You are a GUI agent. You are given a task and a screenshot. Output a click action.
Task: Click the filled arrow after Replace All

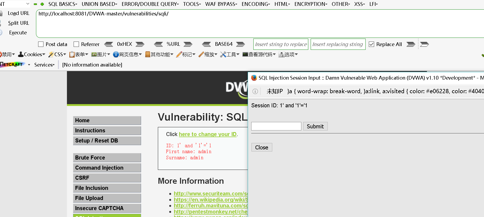[411, 44]
